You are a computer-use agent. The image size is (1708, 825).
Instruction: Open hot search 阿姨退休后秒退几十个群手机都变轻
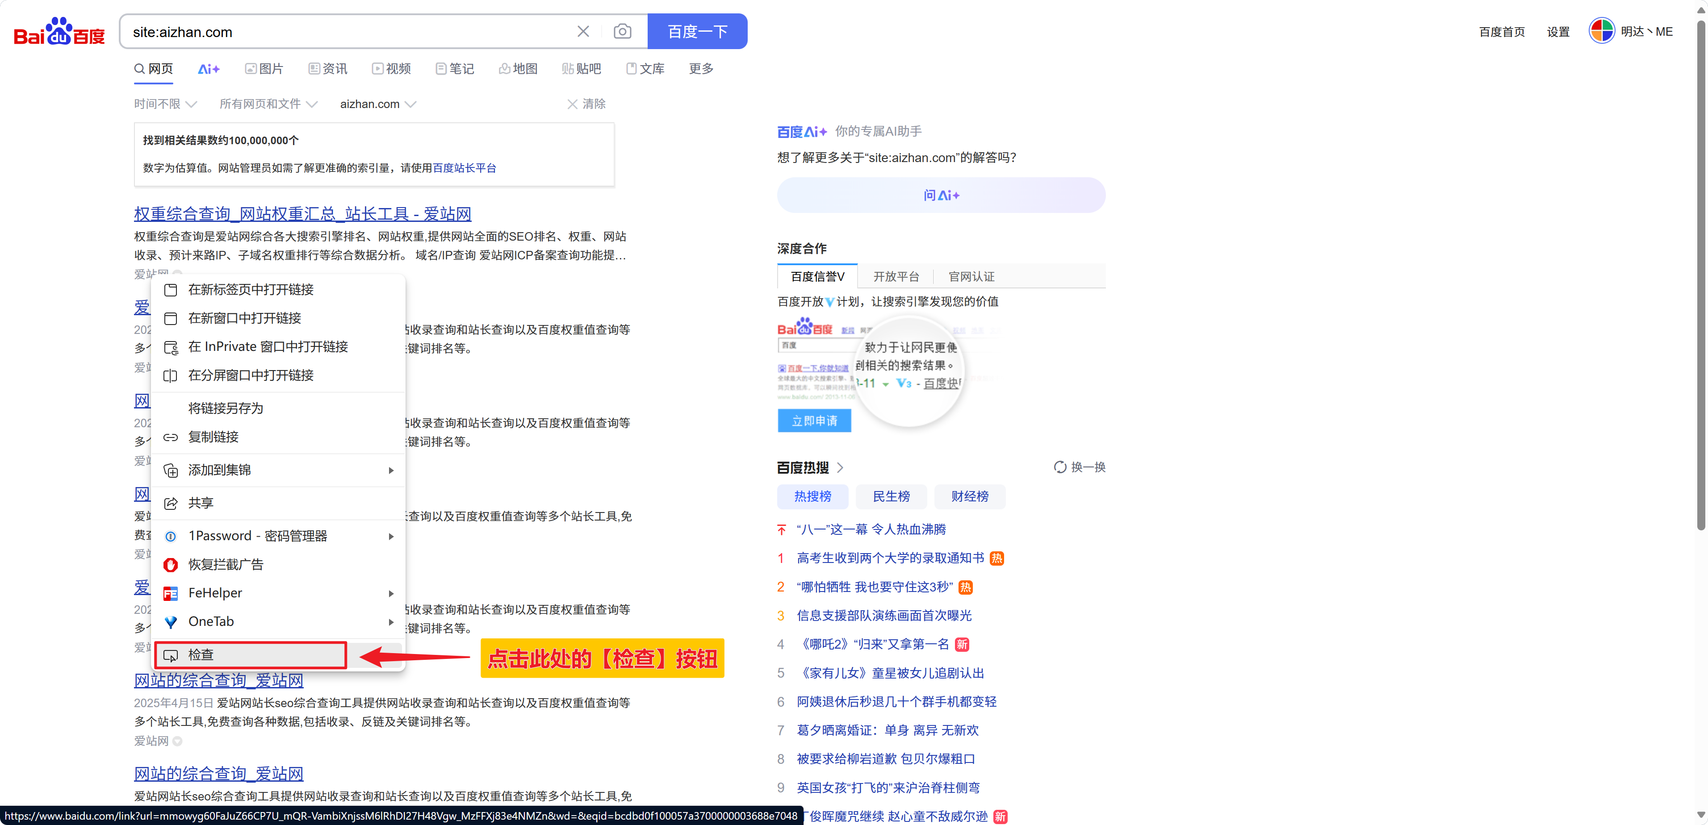tap(896, 702)
